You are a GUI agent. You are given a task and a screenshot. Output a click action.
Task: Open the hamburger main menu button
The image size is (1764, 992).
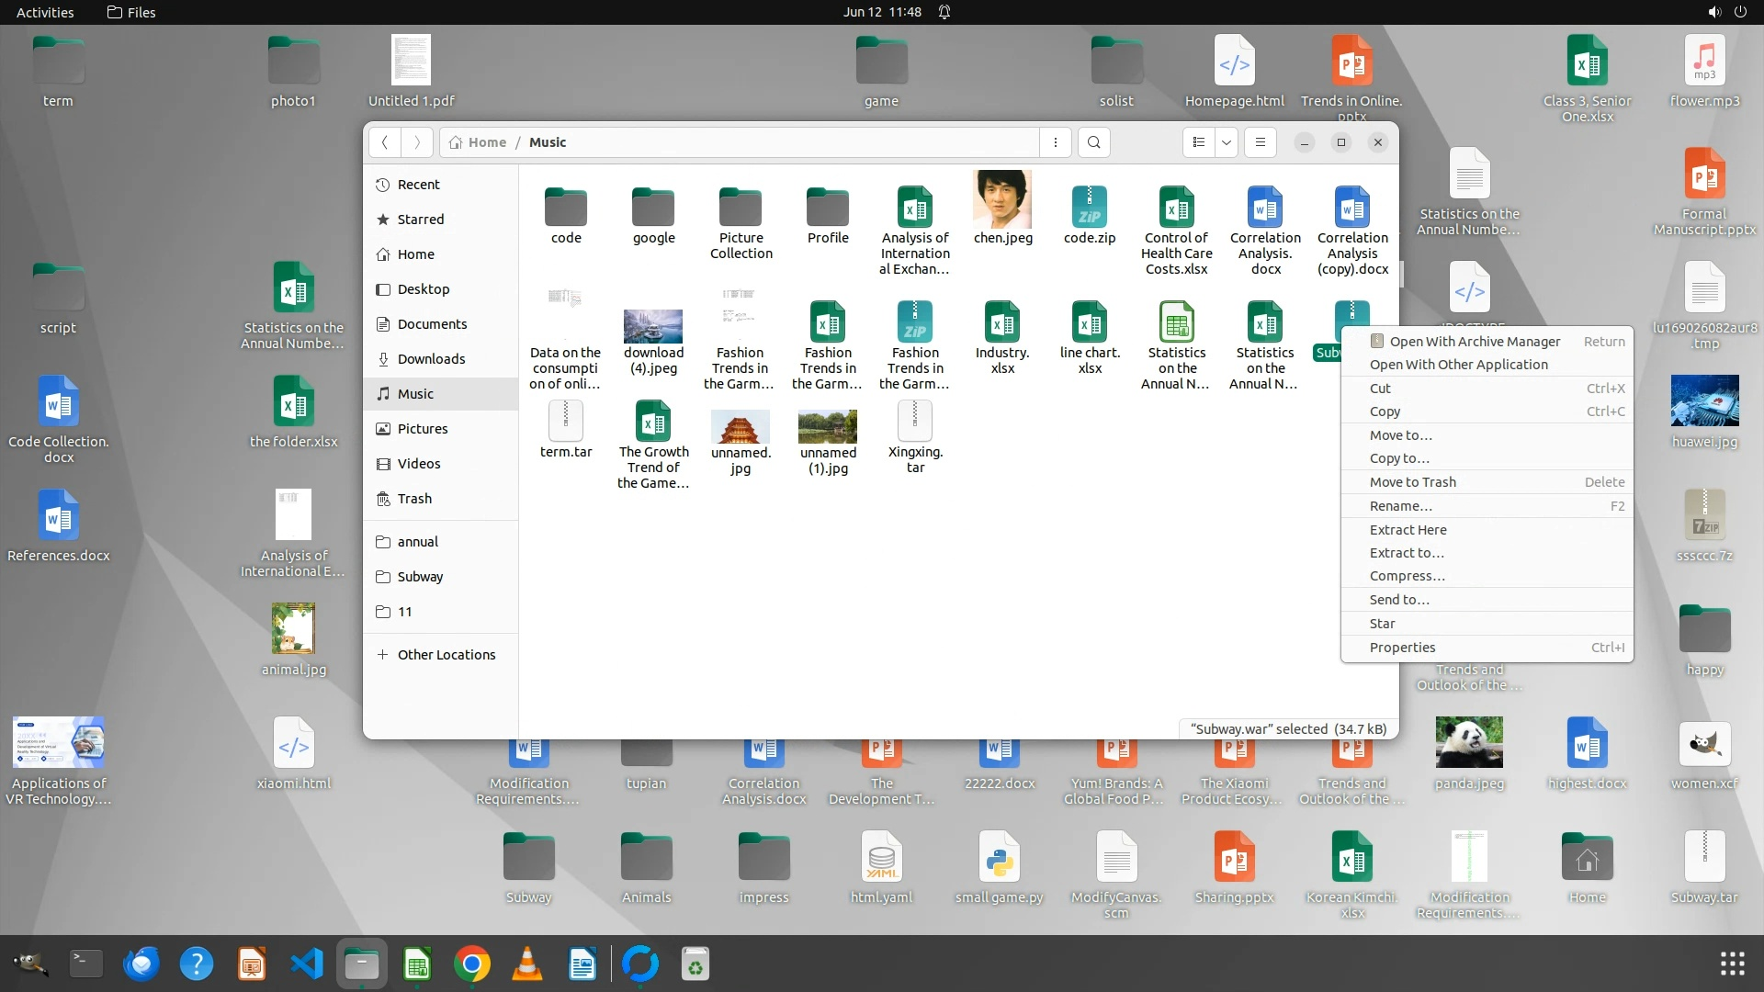point(1260,142)
